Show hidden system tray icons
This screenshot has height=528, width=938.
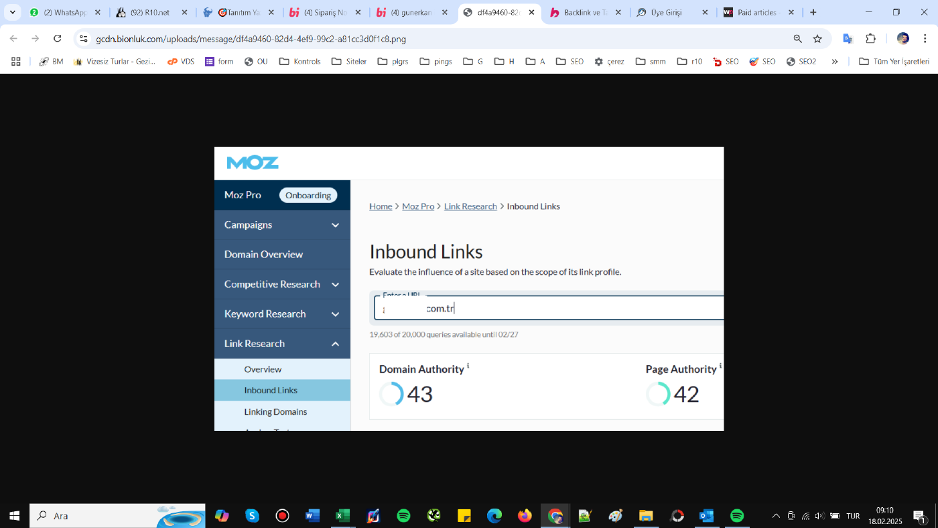(776, 516)
